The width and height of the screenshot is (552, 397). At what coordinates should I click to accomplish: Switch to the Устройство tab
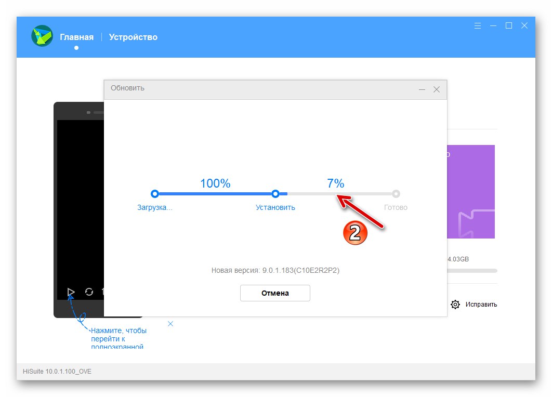point(133,37)
